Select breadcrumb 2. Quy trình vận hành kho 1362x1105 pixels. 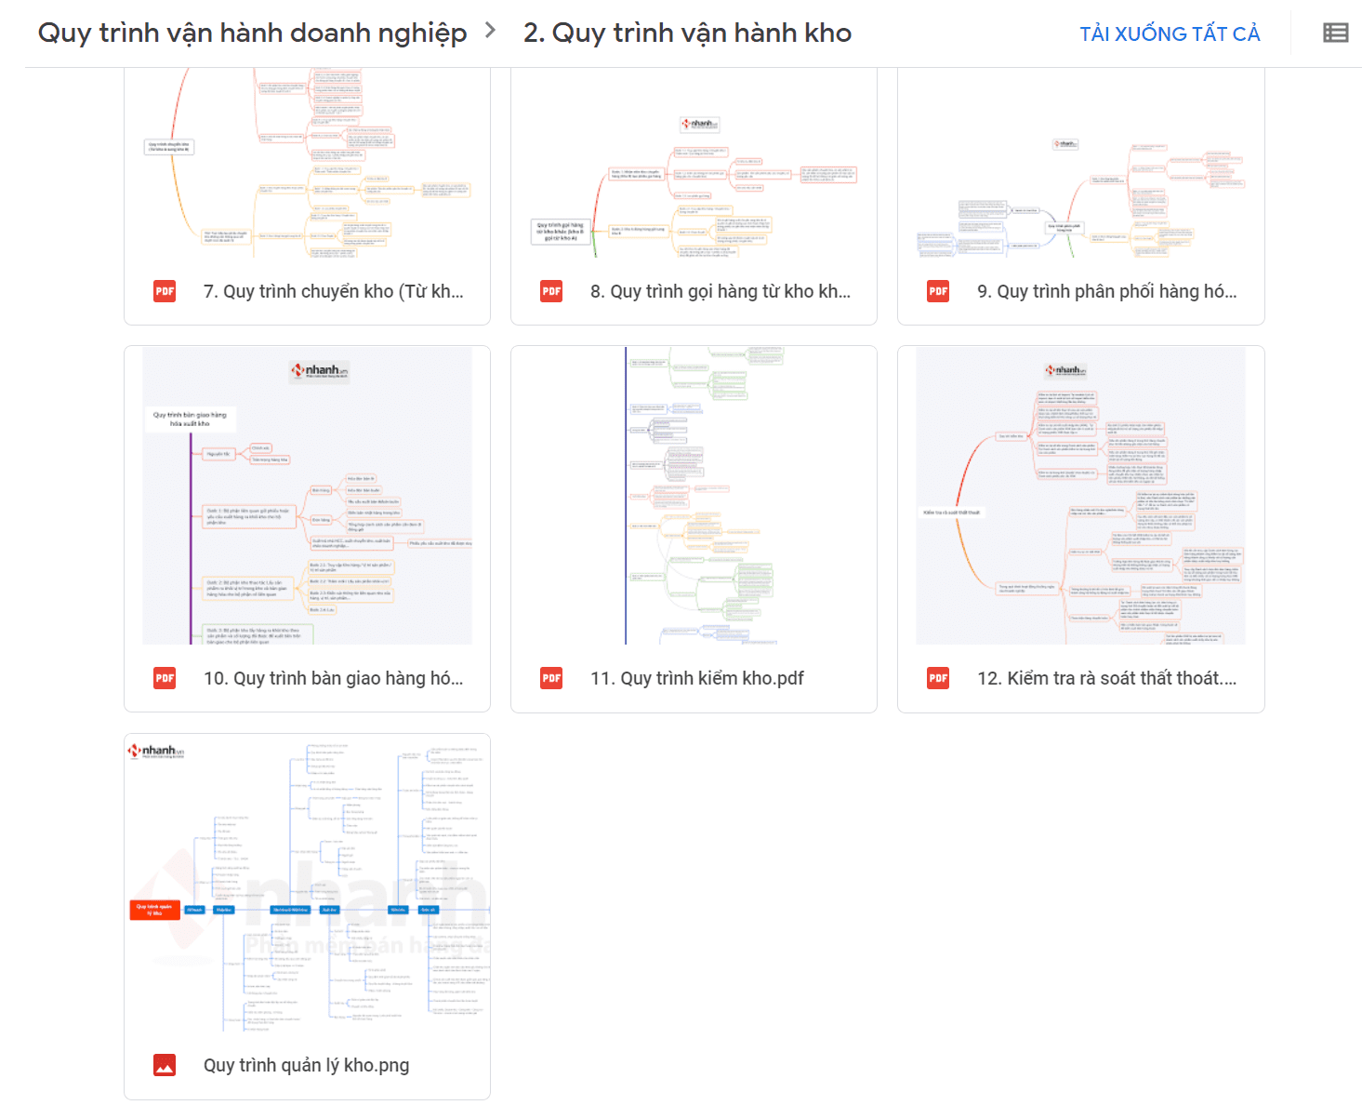click(x=687, y=33)
